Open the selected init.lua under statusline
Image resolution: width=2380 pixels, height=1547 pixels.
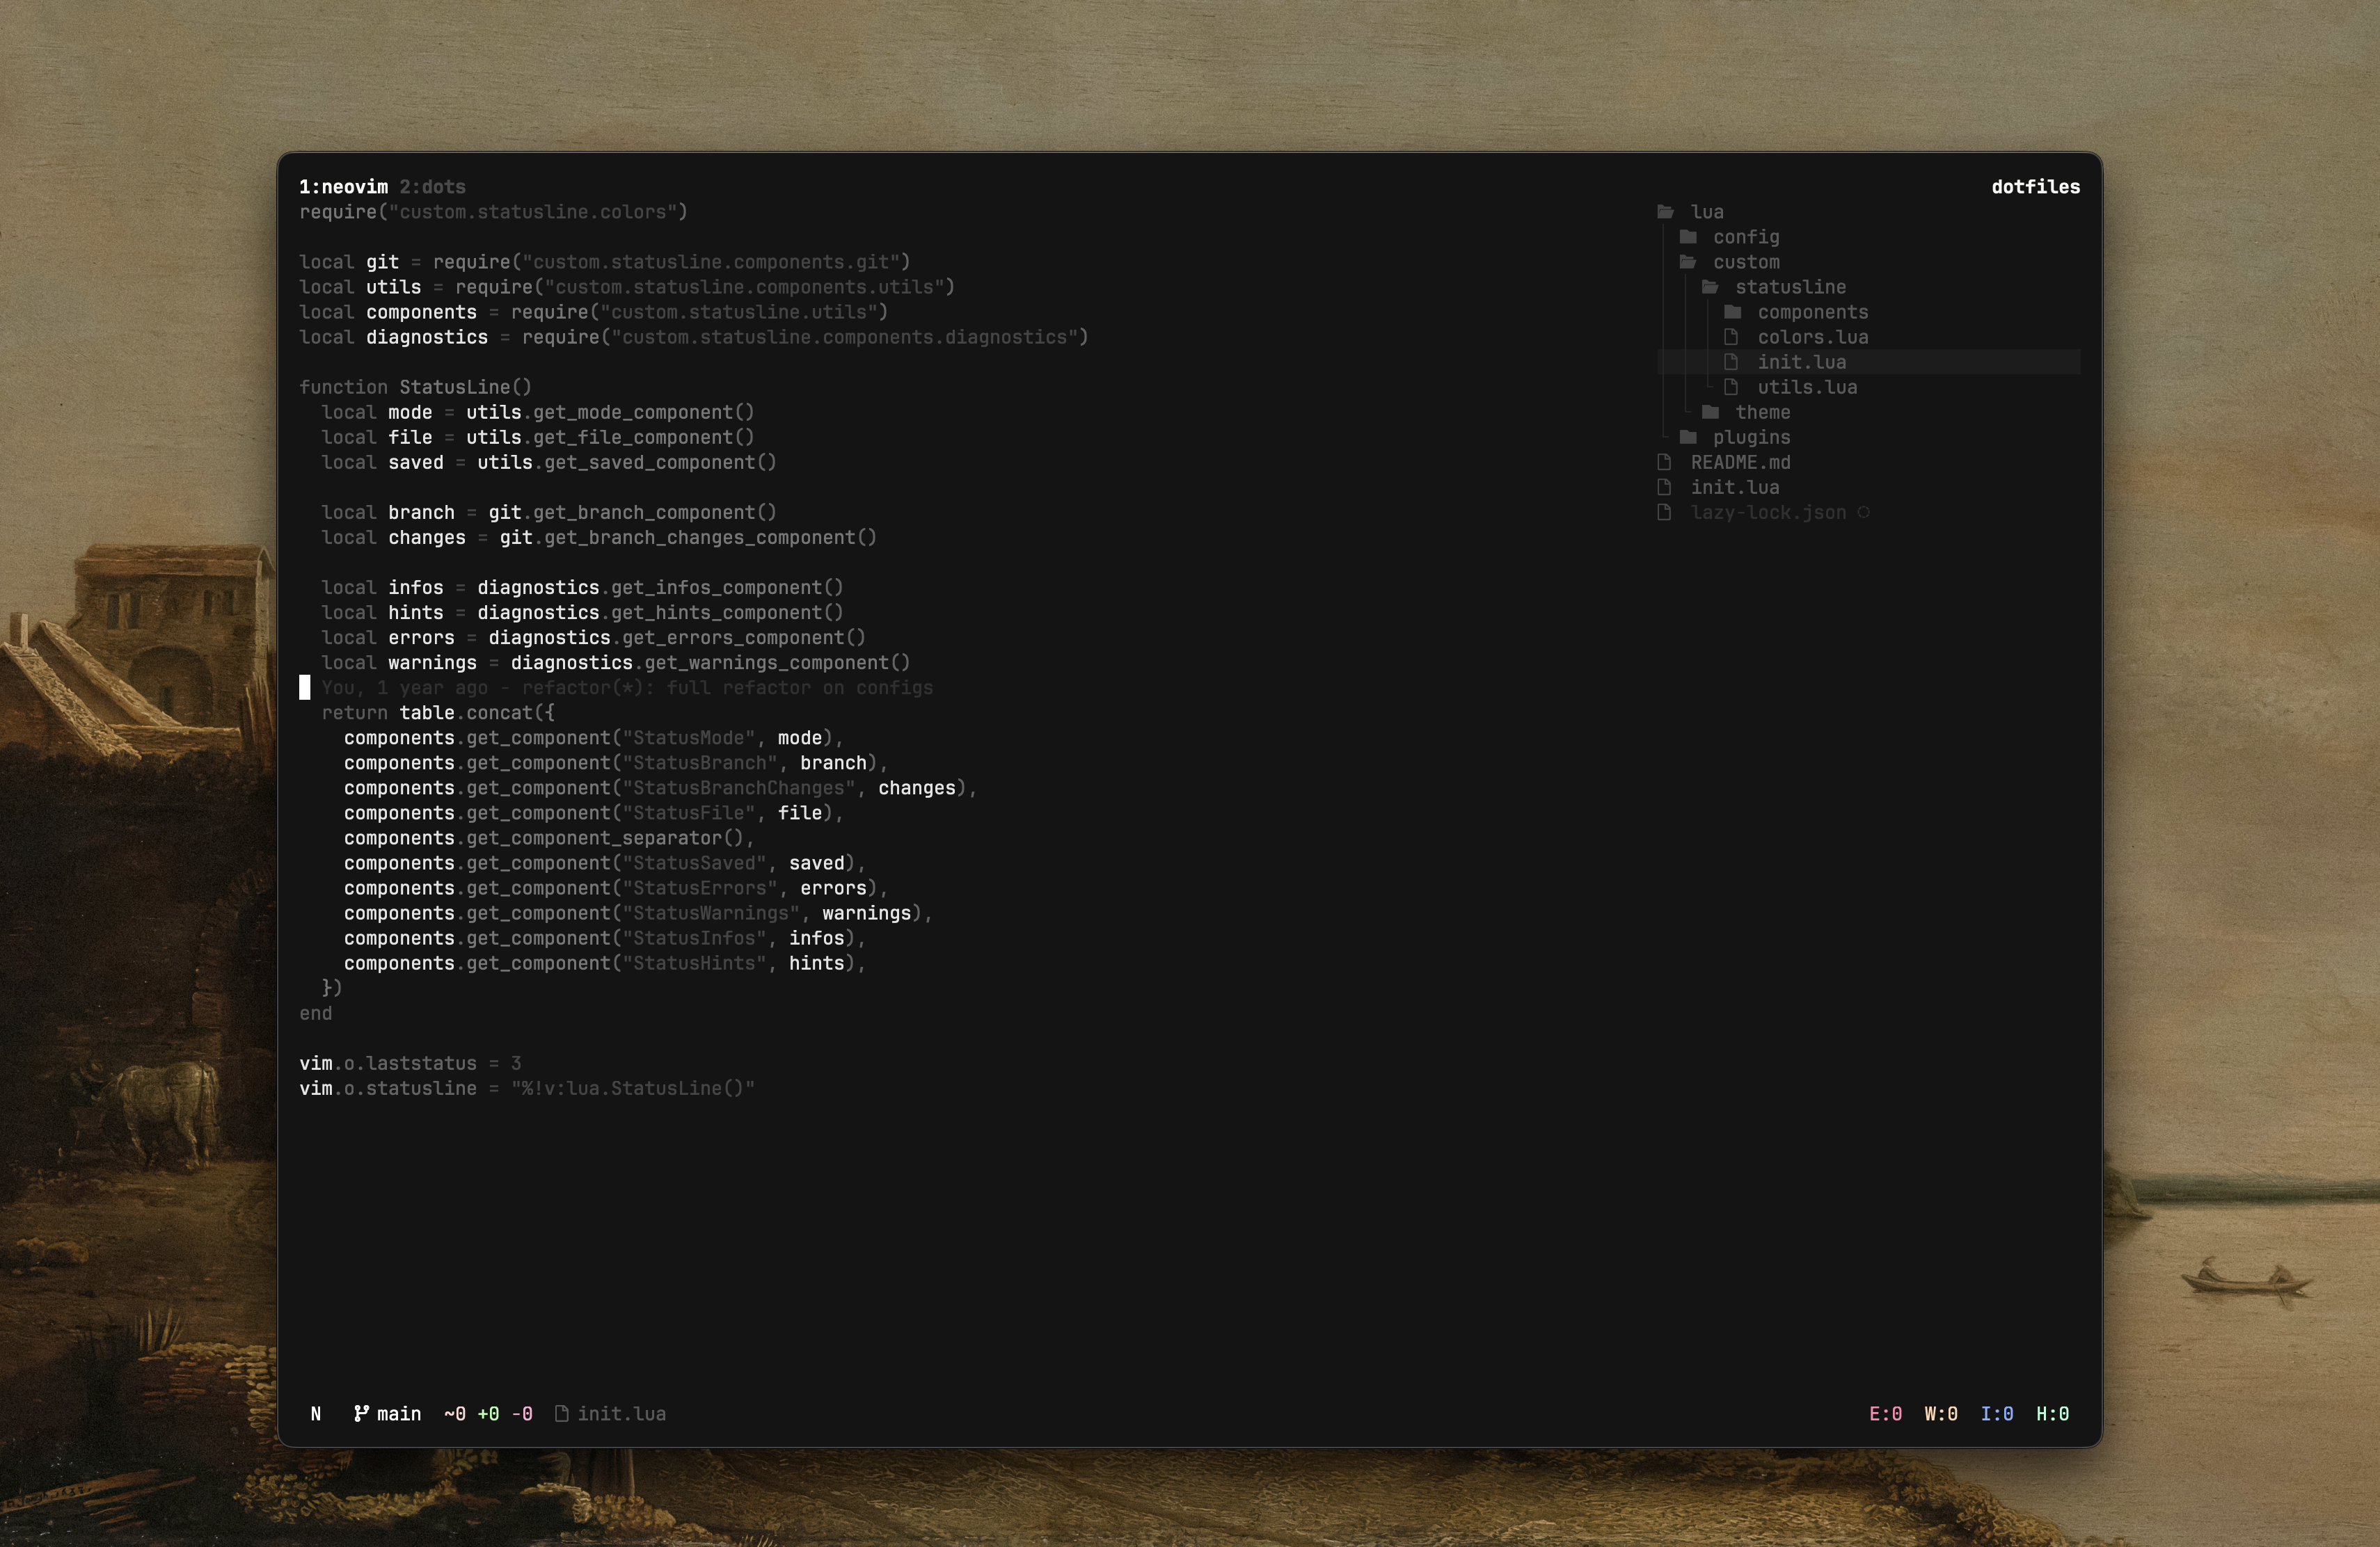pyautogui.click(x=1801, y=362)
